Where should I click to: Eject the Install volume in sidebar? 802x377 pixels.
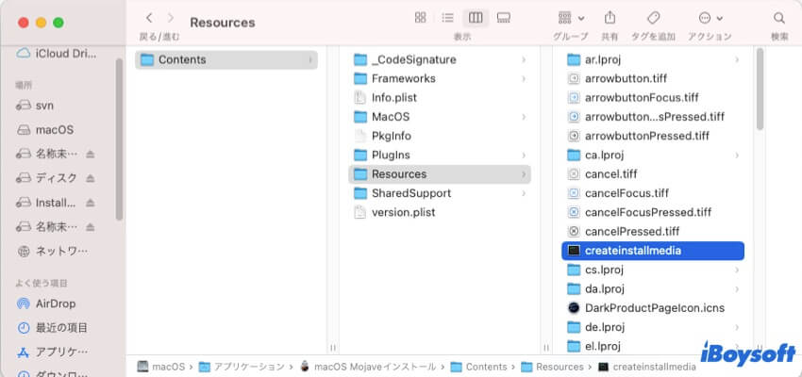point(91,203)
